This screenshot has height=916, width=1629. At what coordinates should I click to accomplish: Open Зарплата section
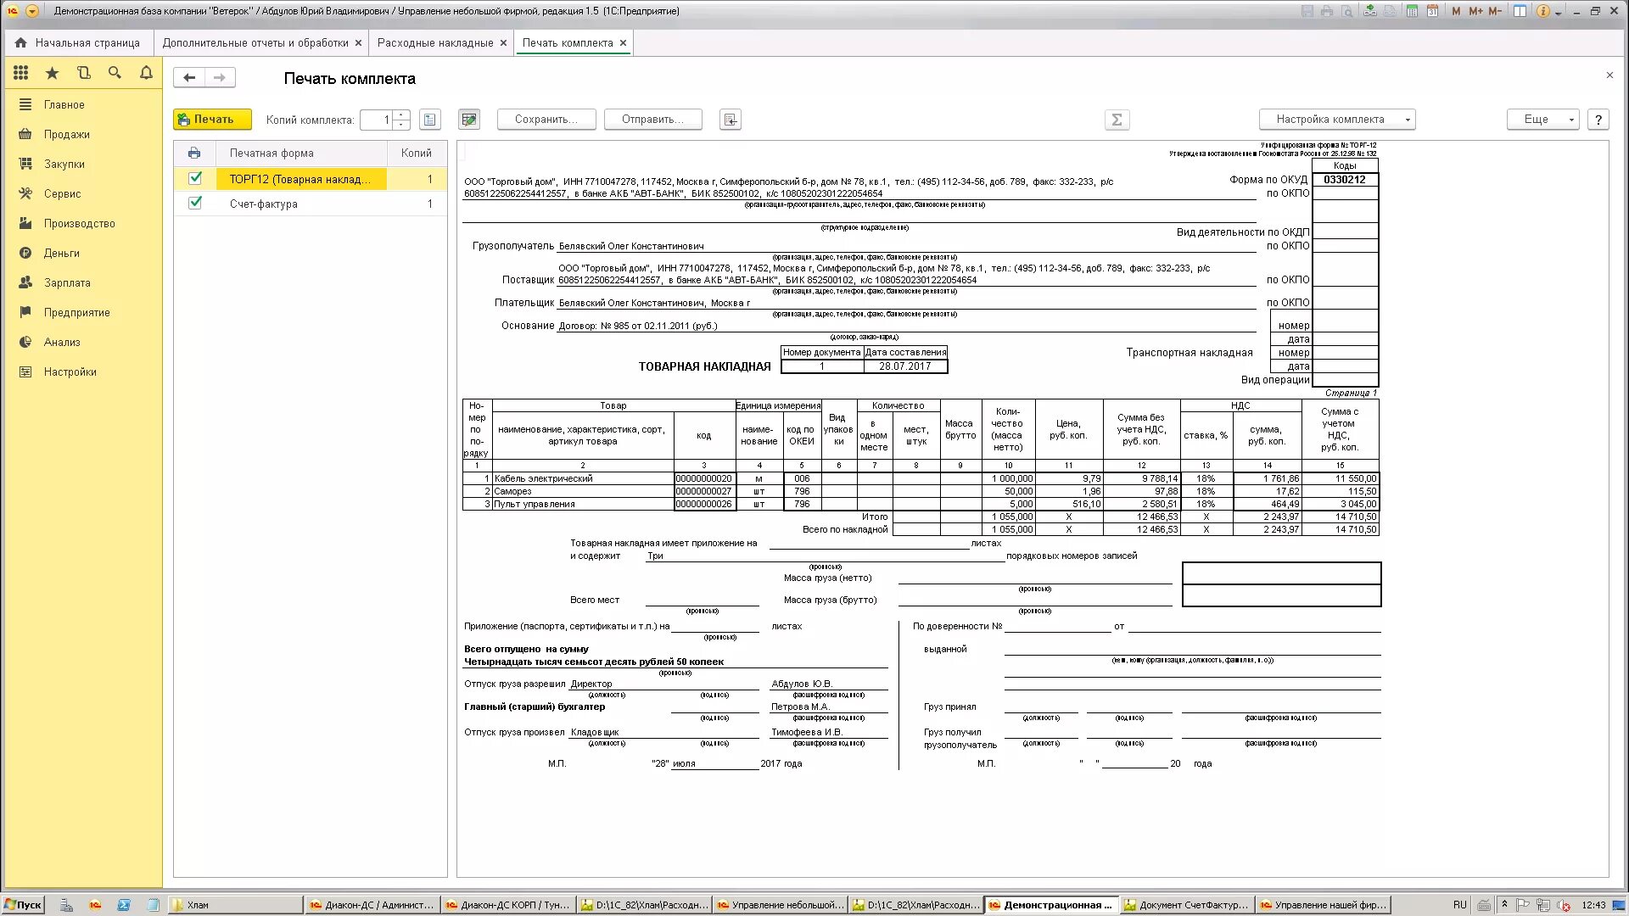click(x=67, y=283)
